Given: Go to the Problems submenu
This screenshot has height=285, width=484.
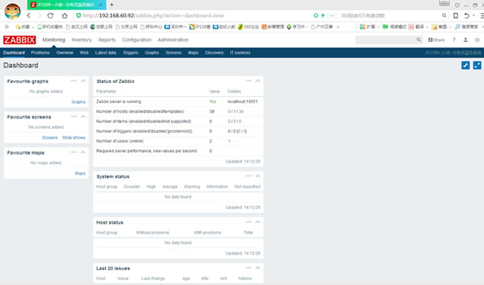Looking at the screenshot, I should point(40,53).
